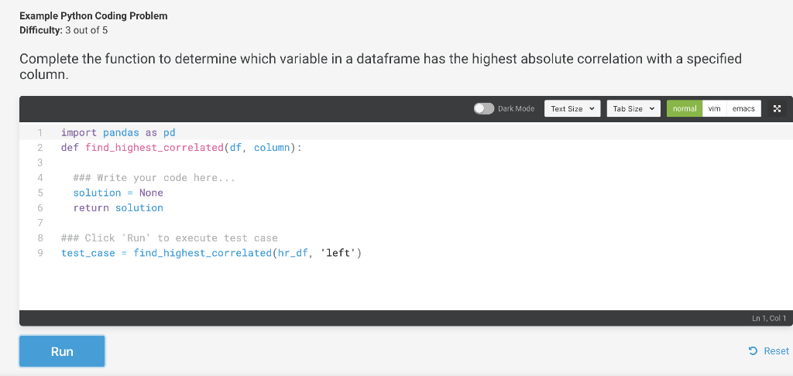Place cursor on line 1 import statement

coord(118,133)
